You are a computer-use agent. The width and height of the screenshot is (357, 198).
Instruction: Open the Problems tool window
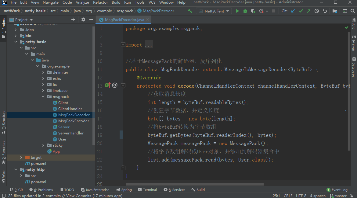(41, 189)
